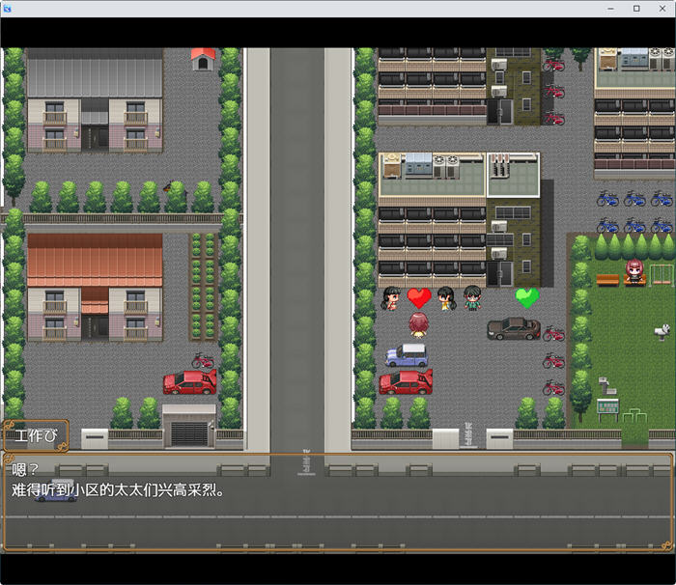Screen dimensions: 676x585
Task: Click the red doghouse at the top
Action: point(203,59)
